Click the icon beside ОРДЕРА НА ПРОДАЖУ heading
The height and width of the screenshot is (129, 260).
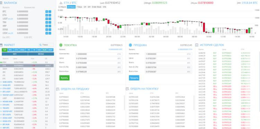pyautogui.click(x=58, y=89)
